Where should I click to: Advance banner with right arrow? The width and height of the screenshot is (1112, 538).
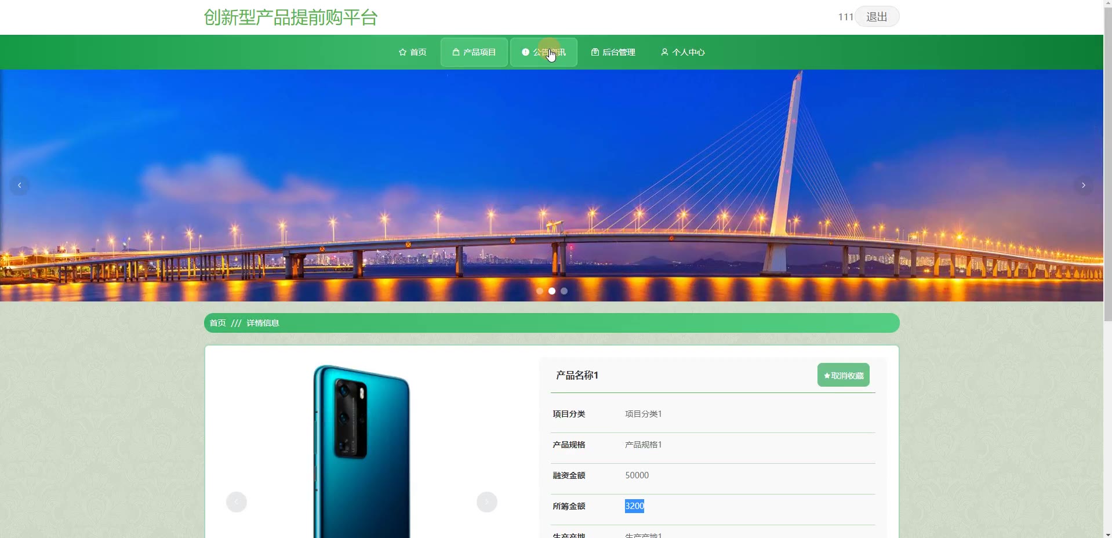pos(1083,186)
